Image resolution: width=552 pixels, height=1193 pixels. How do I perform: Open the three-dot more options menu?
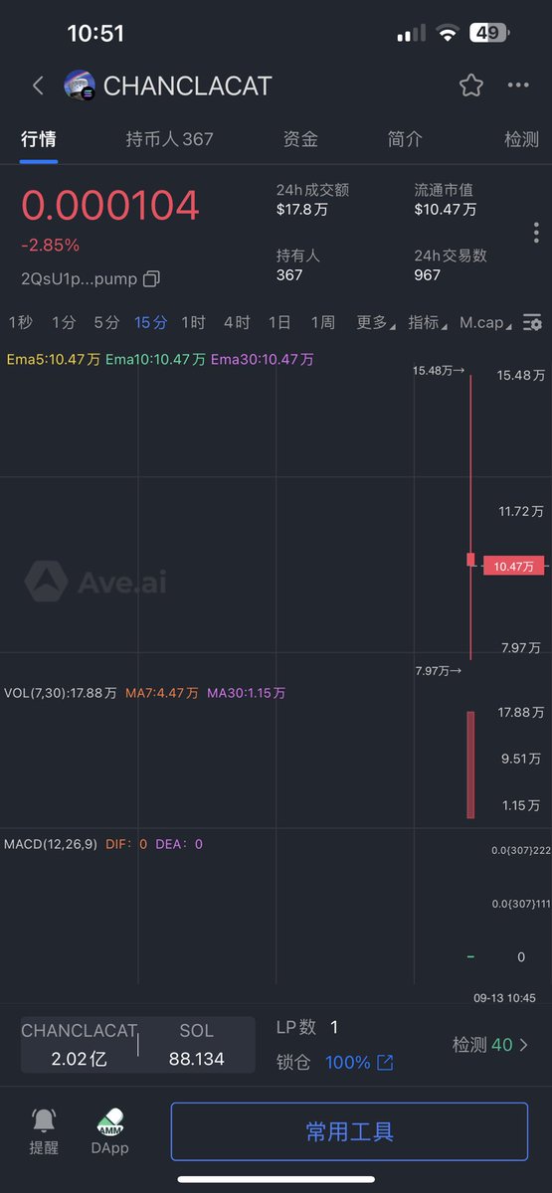[x=518, y=85]
